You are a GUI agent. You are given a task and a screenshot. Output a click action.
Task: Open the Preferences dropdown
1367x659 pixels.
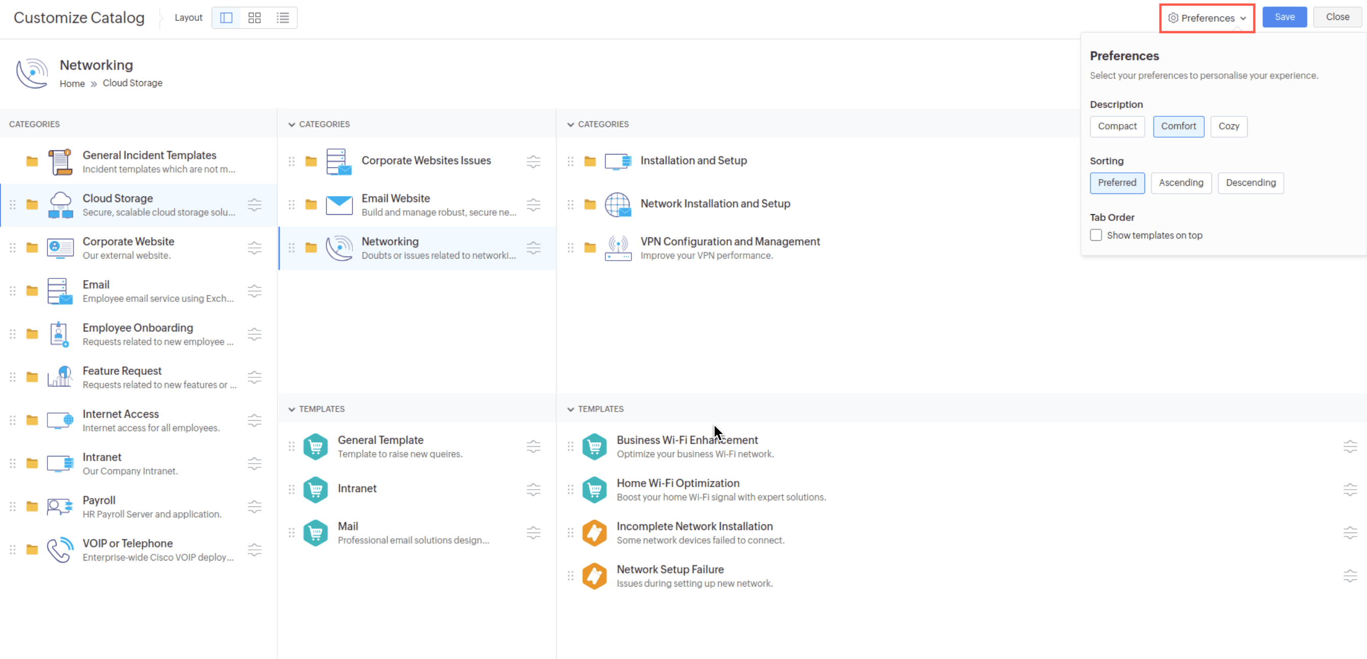(x=1207, y=17)
